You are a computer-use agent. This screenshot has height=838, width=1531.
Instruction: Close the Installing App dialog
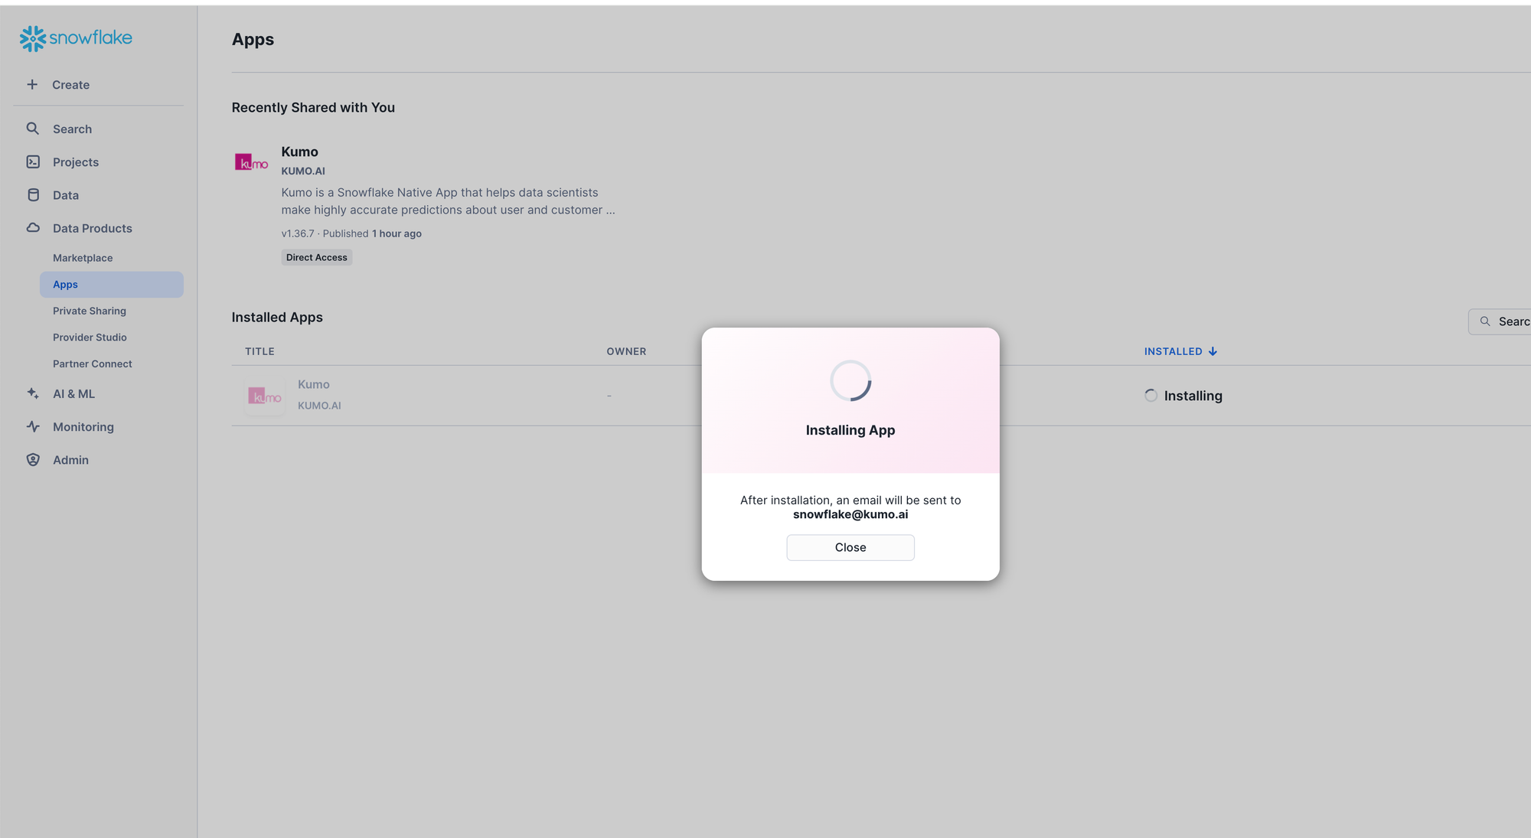tap(850, 547)
